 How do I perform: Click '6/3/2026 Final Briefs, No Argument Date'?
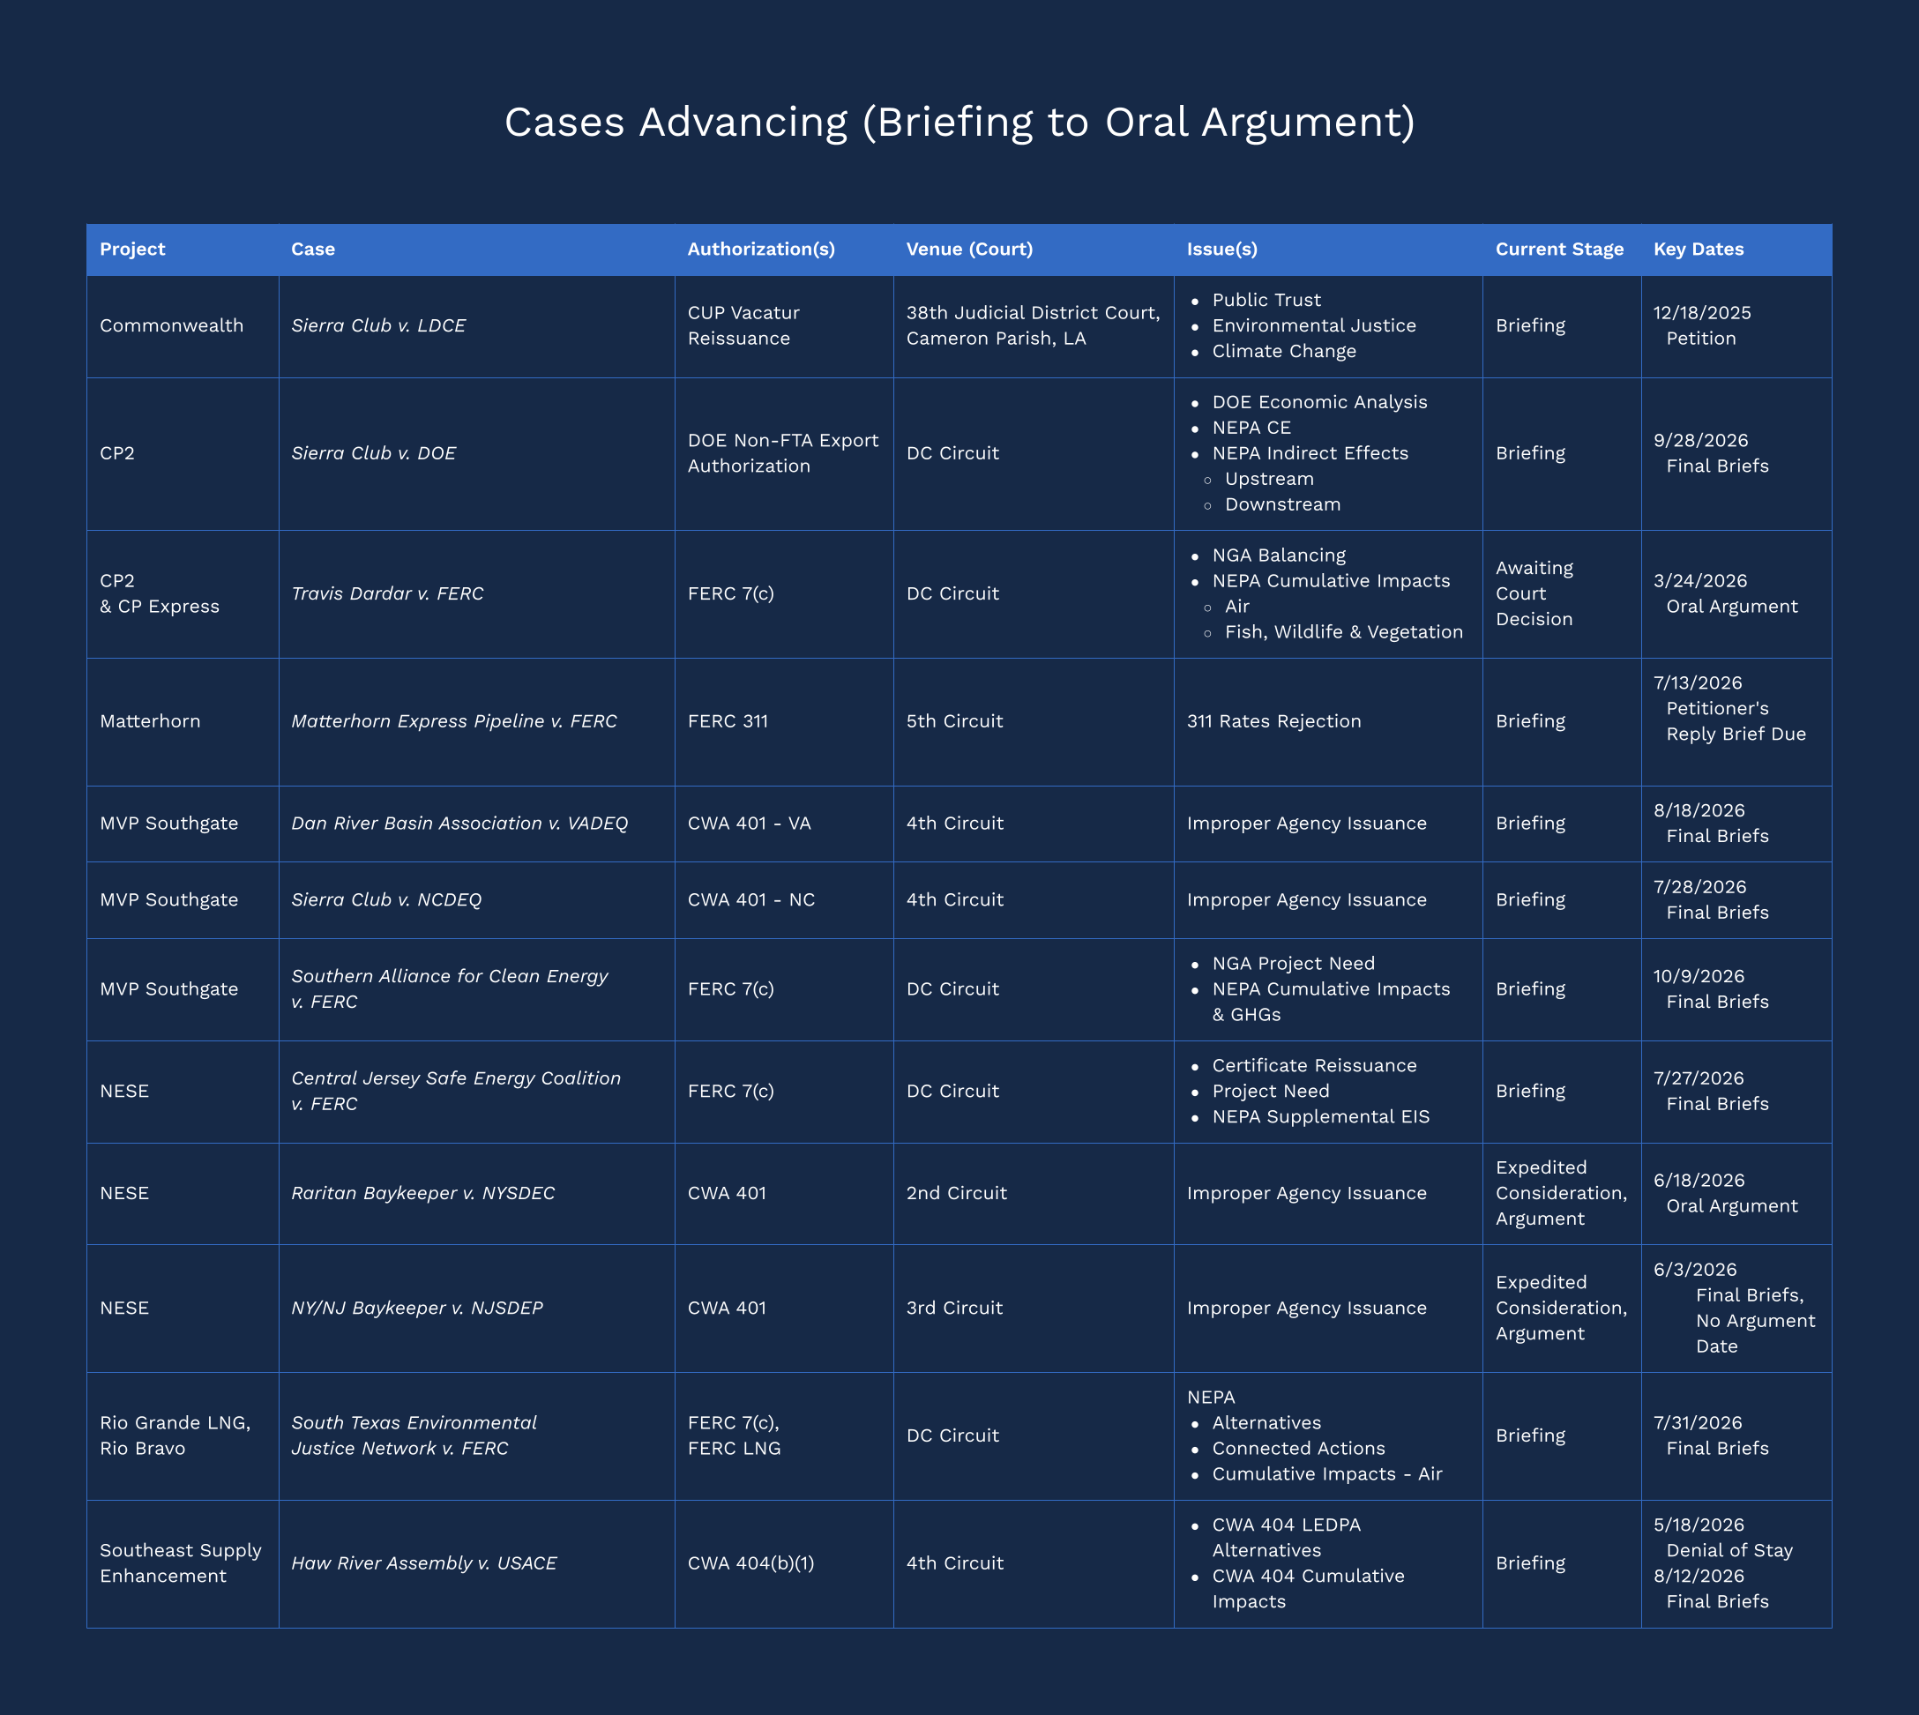click(1735, 1308)
